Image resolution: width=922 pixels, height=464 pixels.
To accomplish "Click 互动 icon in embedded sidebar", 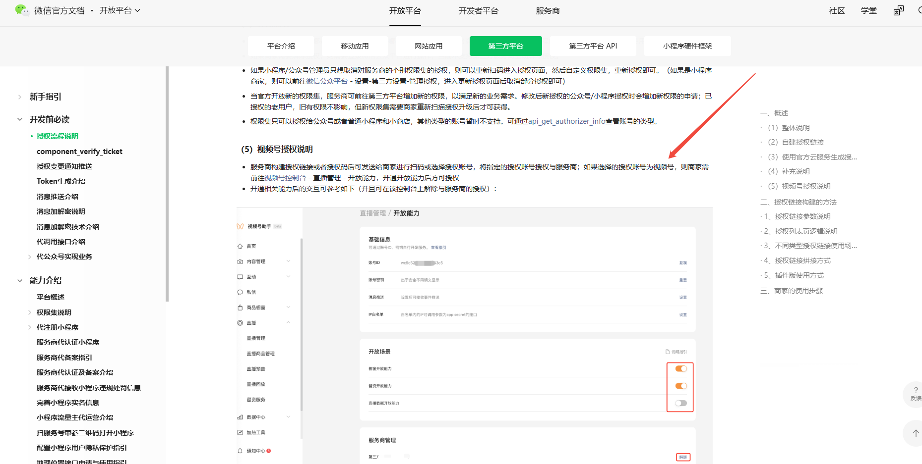I will pyautogui.click(x=240, y=277).
